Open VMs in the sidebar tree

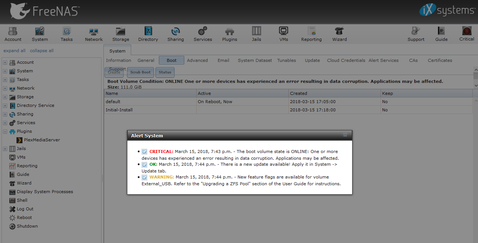(x=17, y=157)
